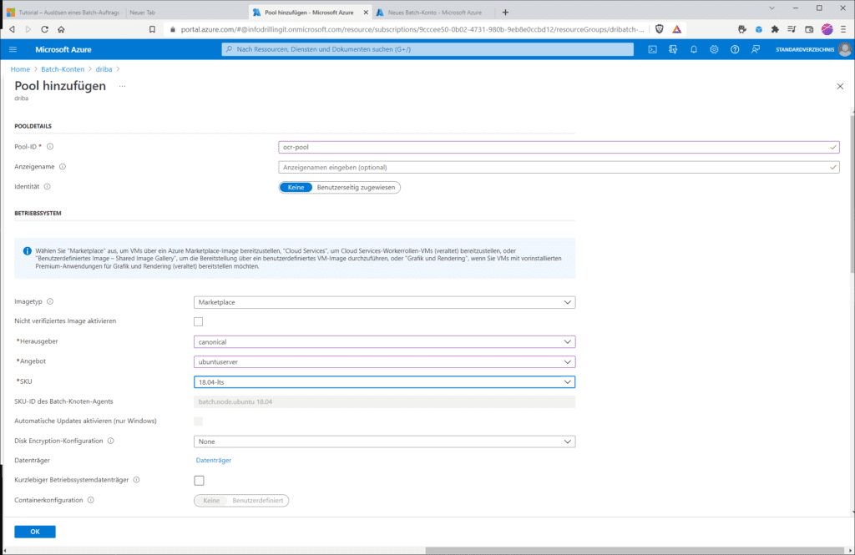Screen dimensions: 855x555
Task: Open the Datenträger link
Action: 213,460
